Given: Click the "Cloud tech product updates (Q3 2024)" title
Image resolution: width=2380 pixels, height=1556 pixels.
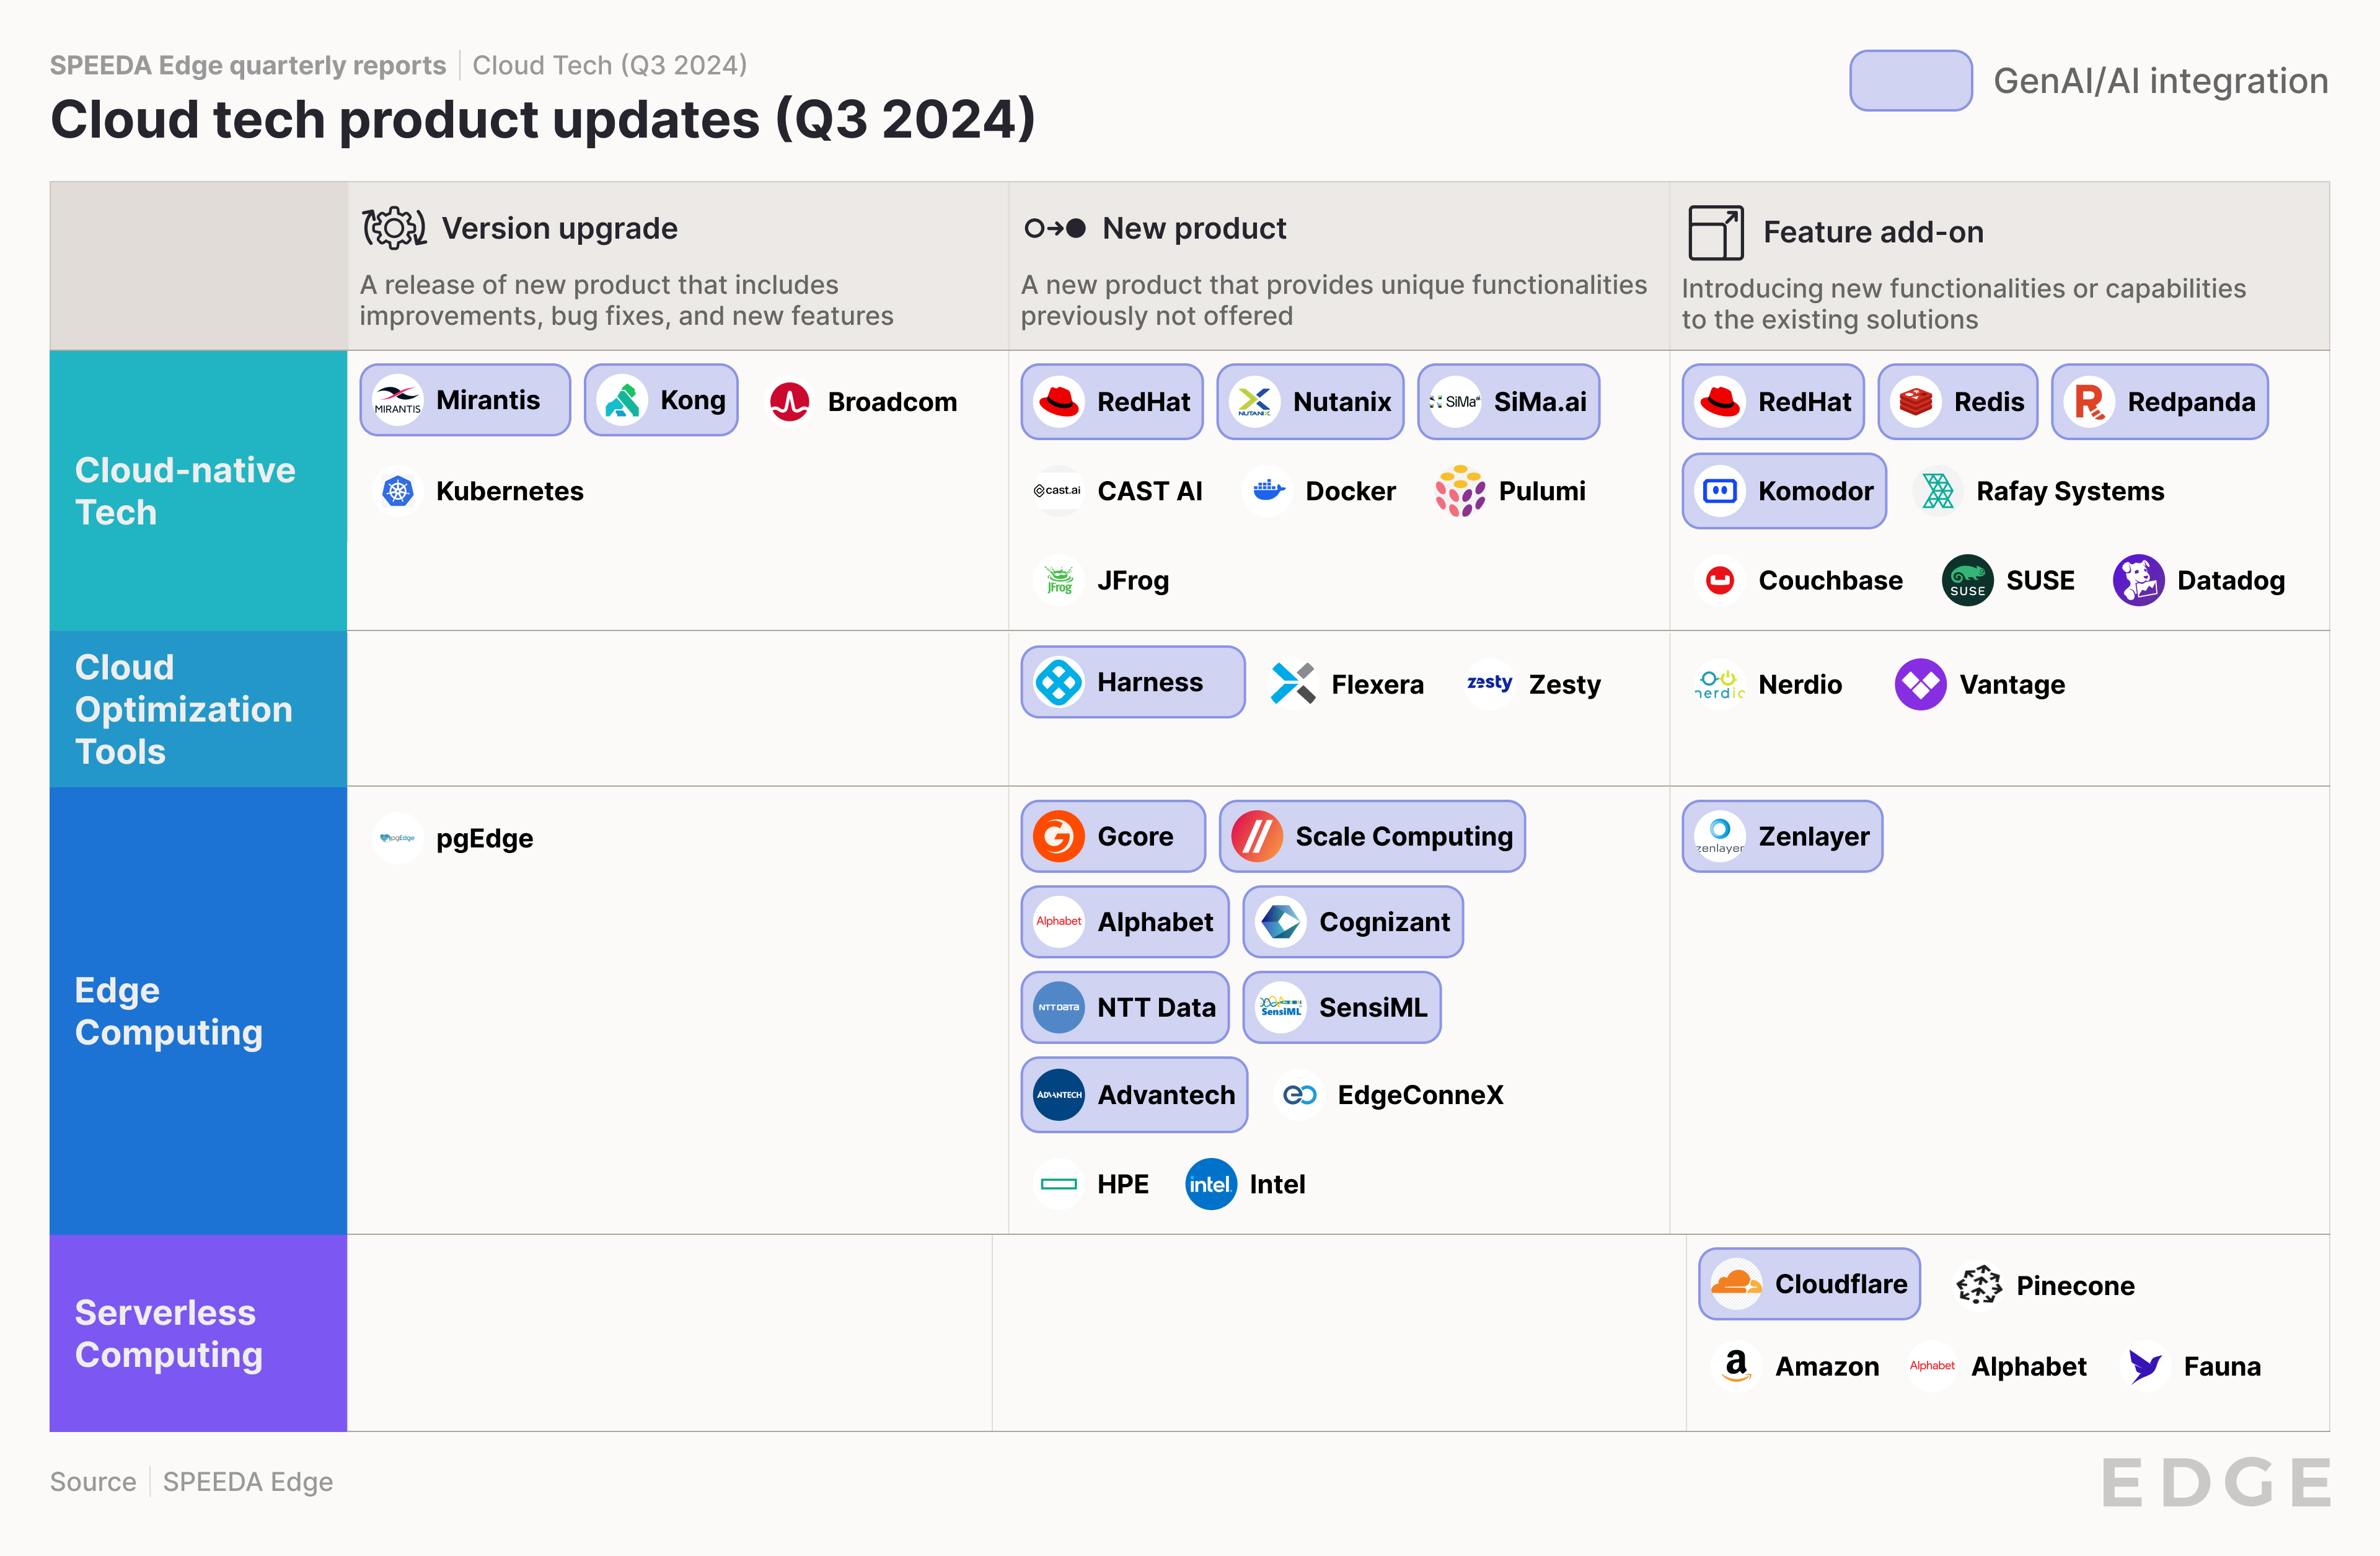Looking at the screenshot, I should click(543, 120).
